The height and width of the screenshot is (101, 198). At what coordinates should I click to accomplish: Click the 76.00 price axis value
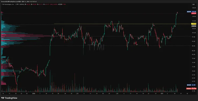tap(194, 63)
